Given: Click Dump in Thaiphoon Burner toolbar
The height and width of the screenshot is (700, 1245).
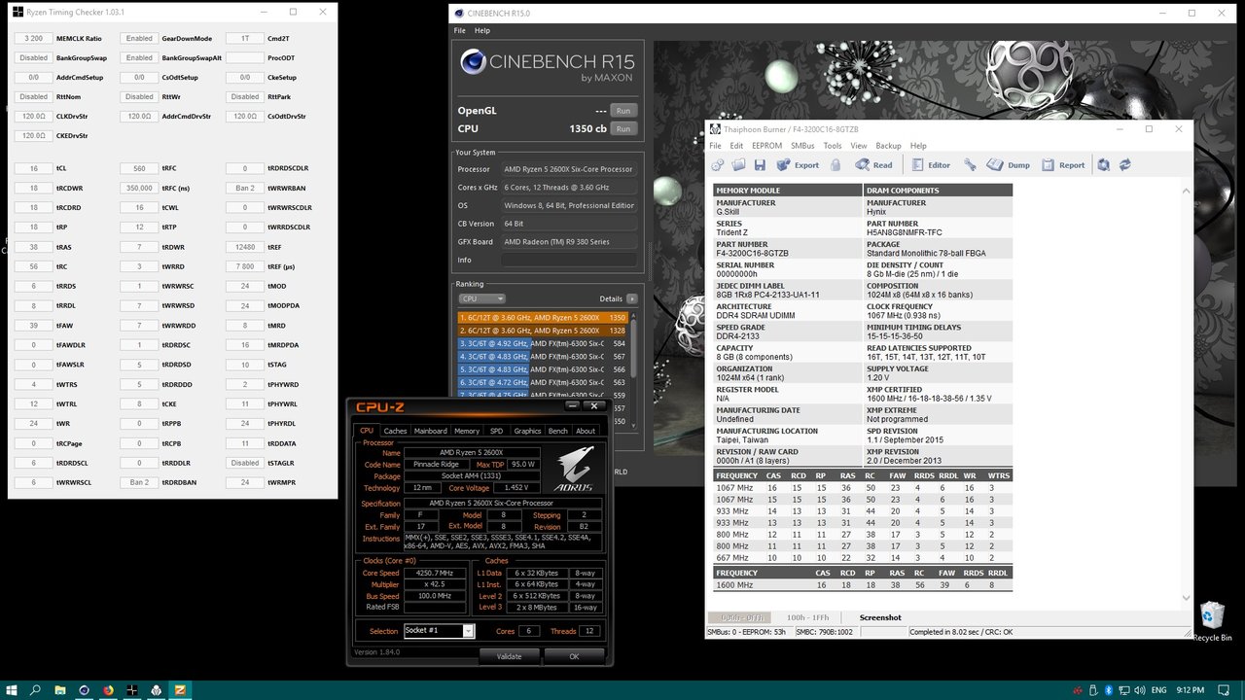Looking at the screenshot, I should click(1010, 165).
